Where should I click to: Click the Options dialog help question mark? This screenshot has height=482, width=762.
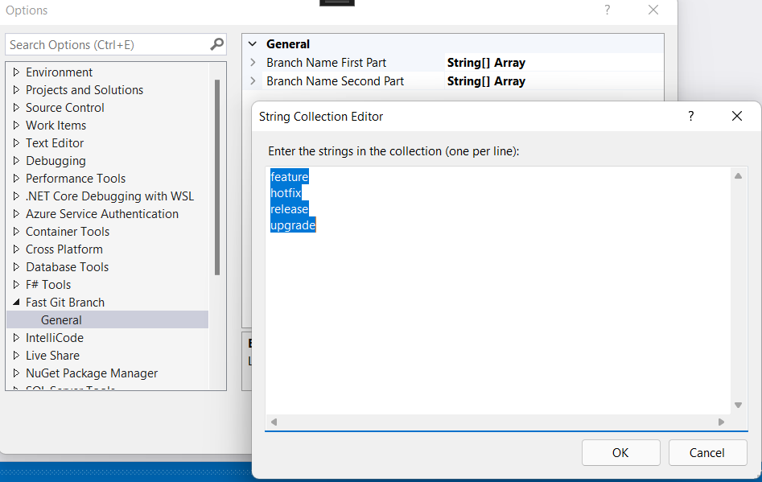tap(608, 10)
